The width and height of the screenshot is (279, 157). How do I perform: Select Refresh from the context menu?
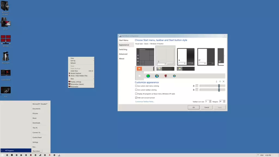pyautogui.click(x=73, y=63)
